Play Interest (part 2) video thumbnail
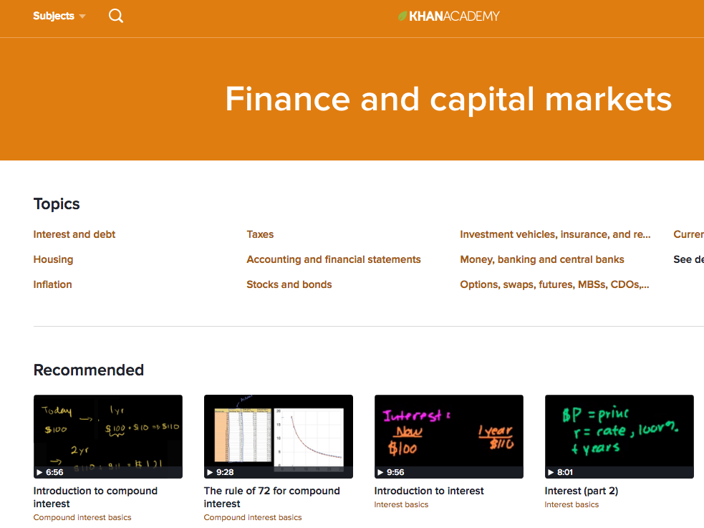Viewport: 704px width, 528px height. tap(619, 436)
